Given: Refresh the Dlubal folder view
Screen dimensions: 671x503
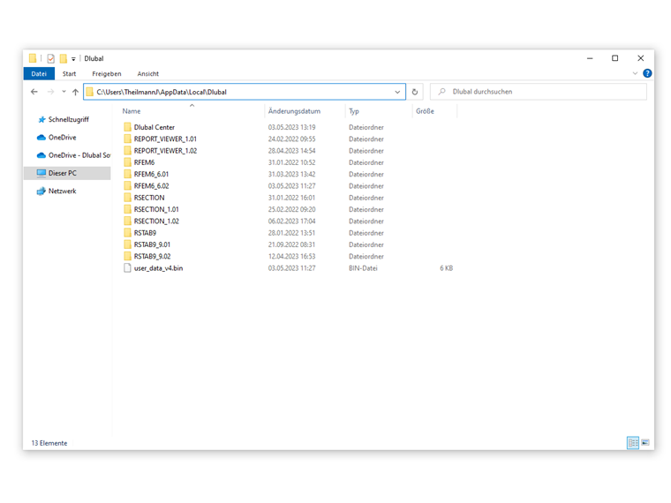Looking at the screenshot, I should pos(415,92).
